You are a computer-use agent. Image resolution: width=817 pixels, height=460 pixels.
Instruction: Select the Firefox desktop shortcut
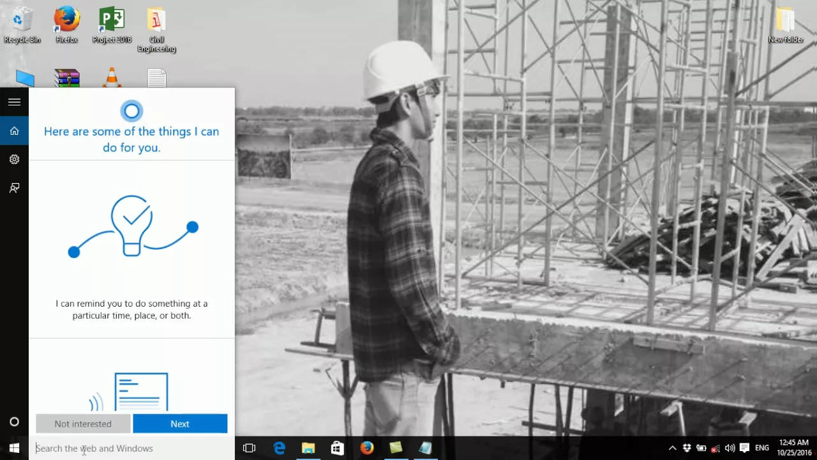(x=66, y=26)
